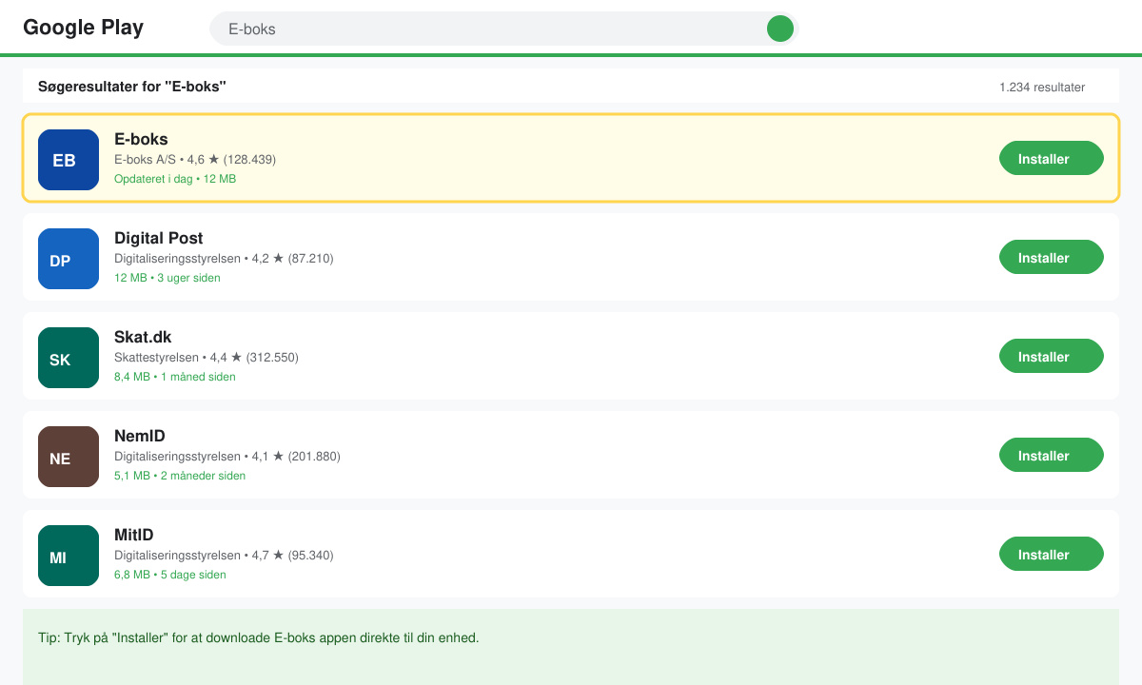Click MitID's Digitaliseringsstyrelsen 4,7 rating line
1142x685 pixels.
224,556
